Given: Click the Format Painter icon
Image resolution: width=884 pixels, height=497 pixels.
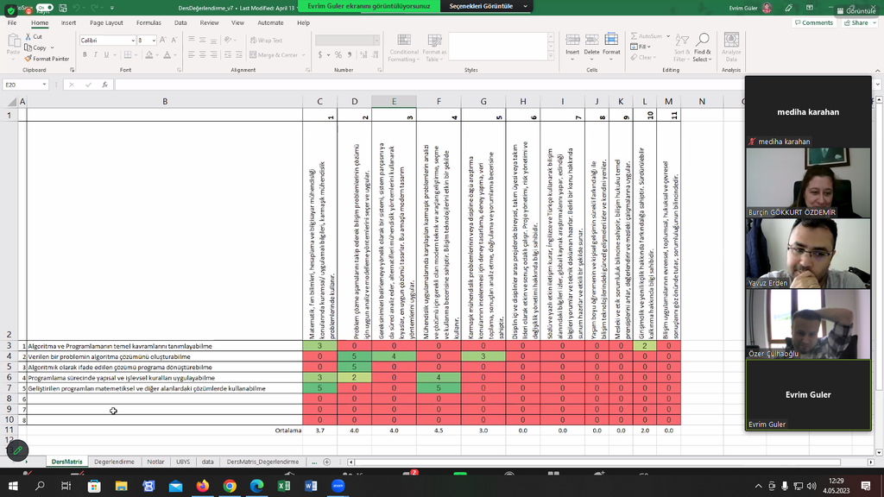Looking at the screenshot, I should pyautogui.click(x=29, y=59).
